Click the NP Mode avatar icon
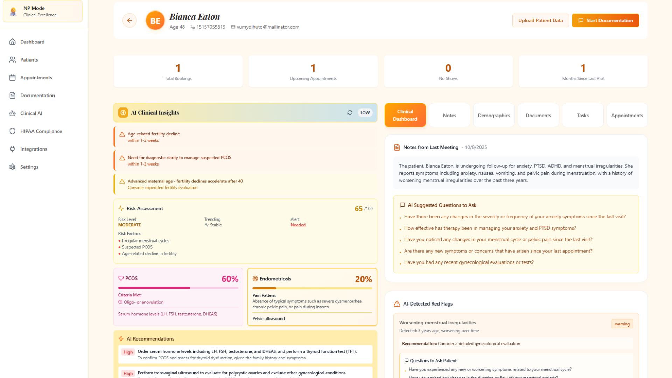The width and height of the screenshot is (672, 378). 13,11
